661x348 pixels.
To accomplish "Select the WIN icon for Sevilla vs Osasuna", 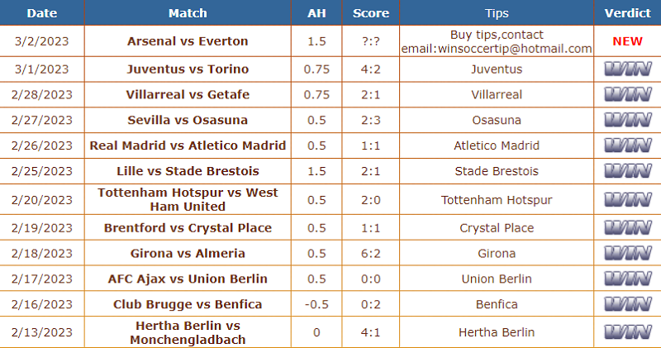I will [628, 120].
